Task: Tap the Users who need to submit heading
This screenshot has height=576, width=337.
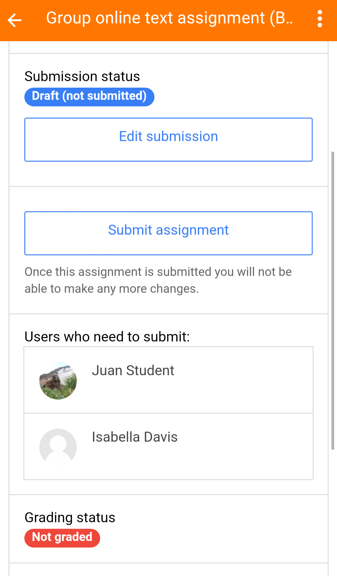Action: 107,337
